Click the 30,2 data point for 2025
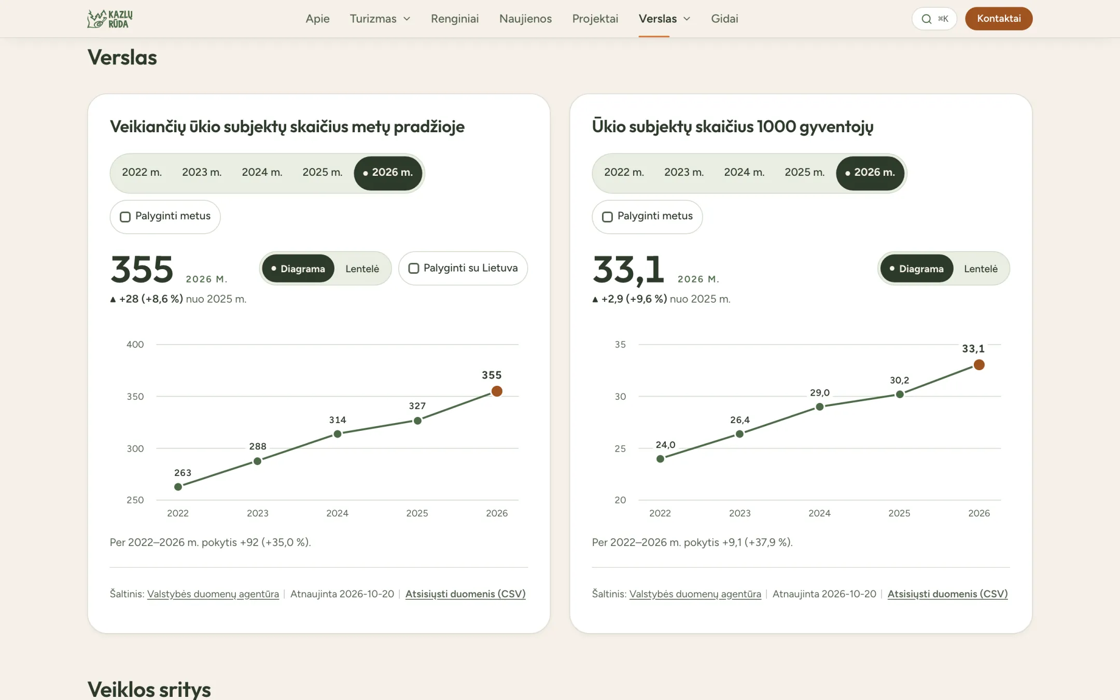Image resolution: width=1120 pixels, height=700 pixels. click(900, 395)
